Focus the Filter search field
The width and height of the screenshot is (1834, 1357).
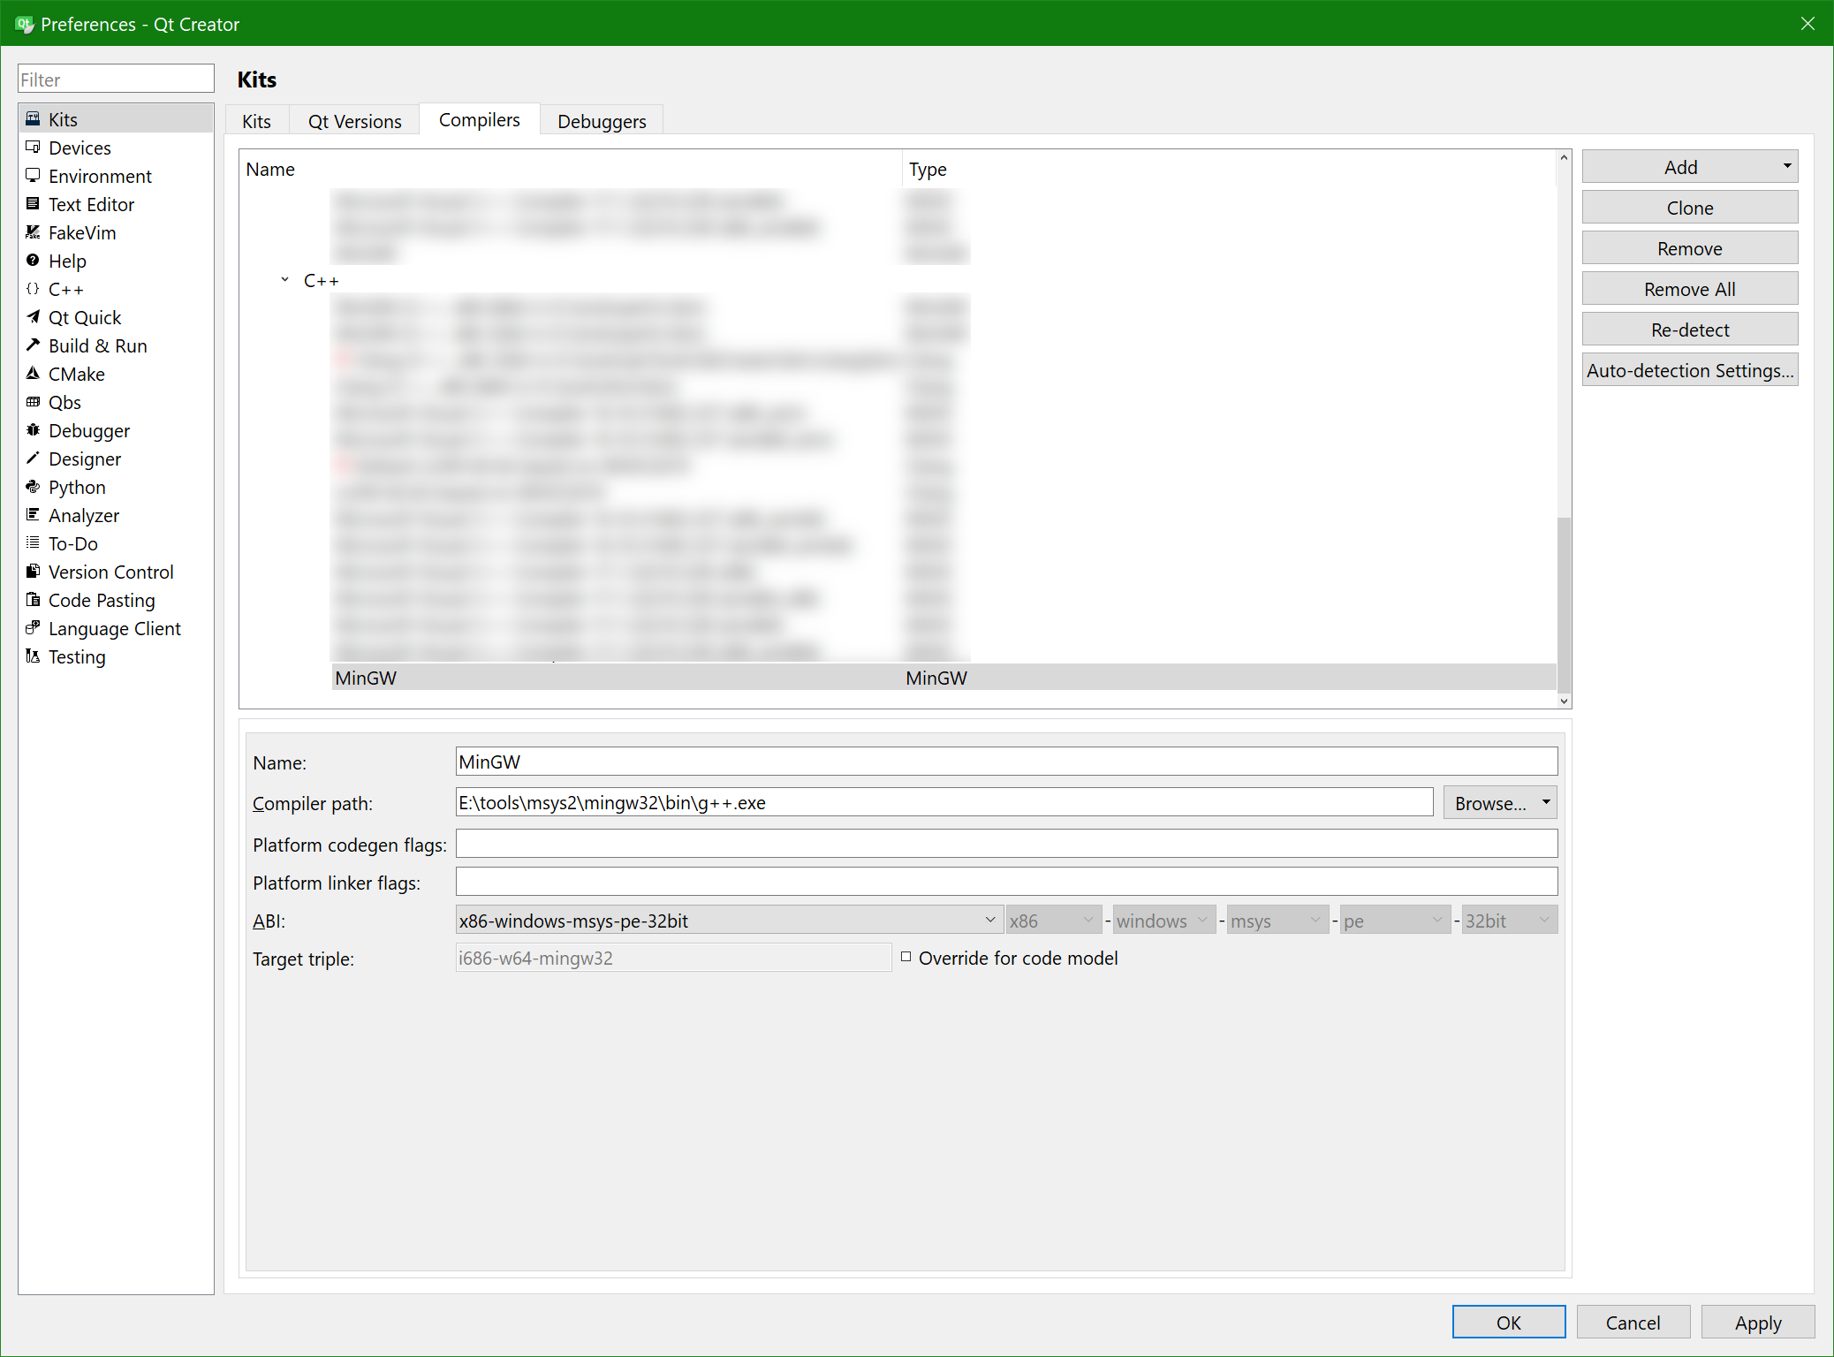tap(116, 79)
